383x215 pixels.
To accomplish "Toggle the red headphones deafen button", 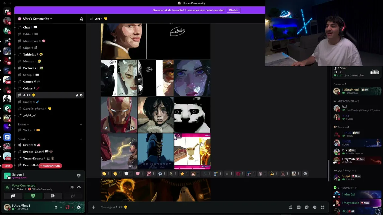I will click(68, 207).
